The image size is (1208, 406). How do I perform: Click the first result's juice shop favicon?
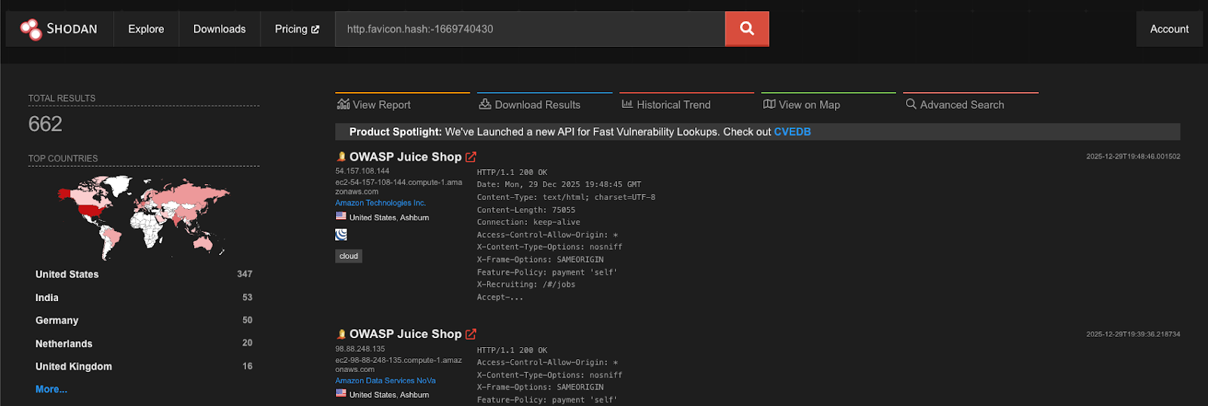coord(341,157)
